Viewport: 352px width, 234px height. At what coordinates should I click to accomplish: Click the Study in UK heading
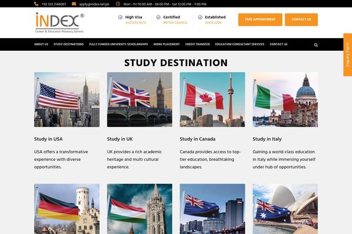point(120,139)
